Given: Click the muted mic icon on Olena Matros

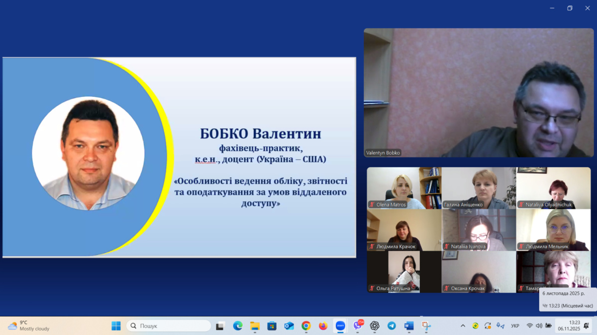Looking at the screenshot, I should [372, 204].
